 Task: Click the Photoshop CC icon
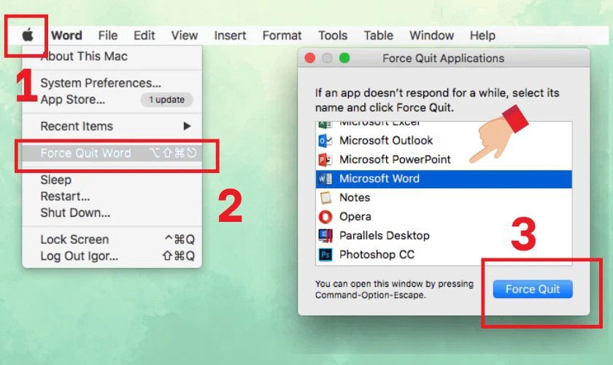point(325,255)
